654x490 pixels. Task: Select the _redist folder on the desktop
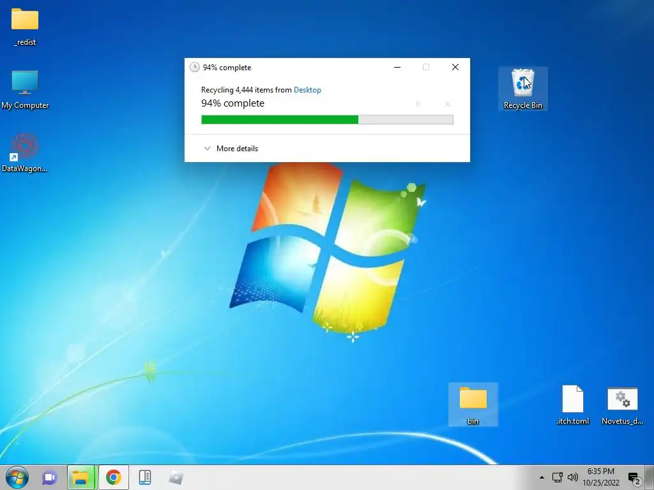(25, 27)
